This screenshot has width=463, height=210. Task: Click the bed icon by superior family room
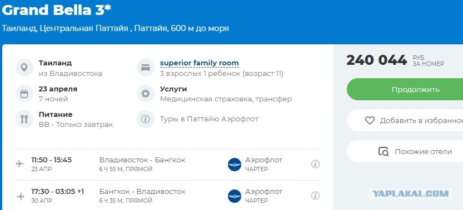(145, 68)
